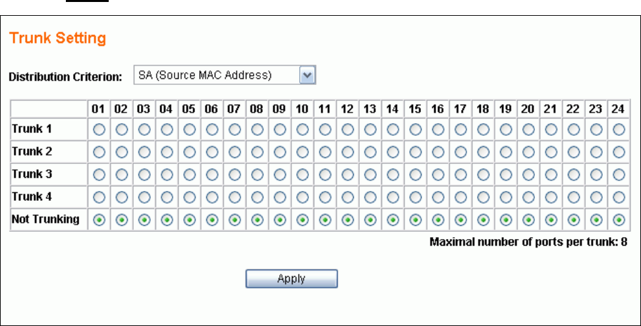Choose Trunk 2 for port 22
Image resolution: width=641 pixels, height=326 pixels.
574,152
